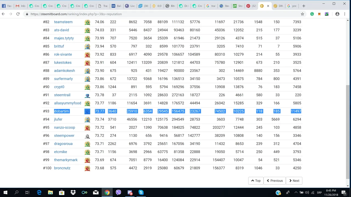
Task: Open brittuf user link
Action: (59, 46)
